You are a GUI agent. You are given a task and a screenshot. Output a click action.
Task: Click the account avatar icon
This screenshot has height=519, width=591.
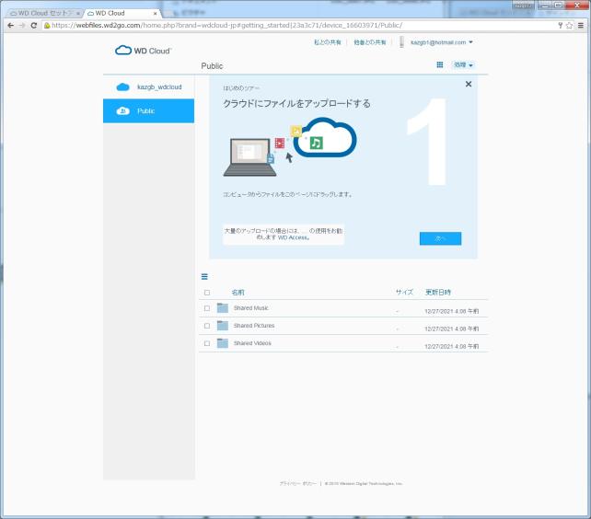(x=401, y=41)
